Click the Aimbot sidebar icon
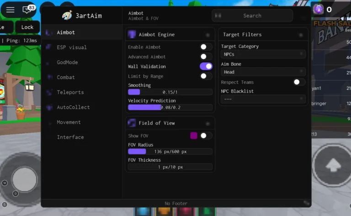The image size is (351, 216). pyautogui.click(x=49, y=32)
